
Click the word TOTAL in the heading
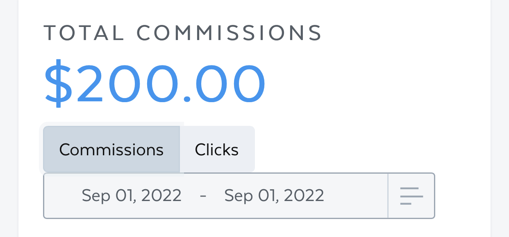pyautogui.click(x=84, y=33)
